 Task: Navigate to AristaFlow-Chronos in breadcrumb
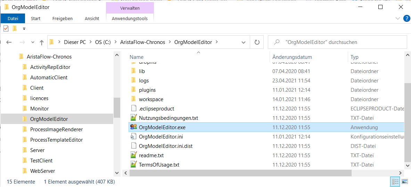tap(142, 42)
